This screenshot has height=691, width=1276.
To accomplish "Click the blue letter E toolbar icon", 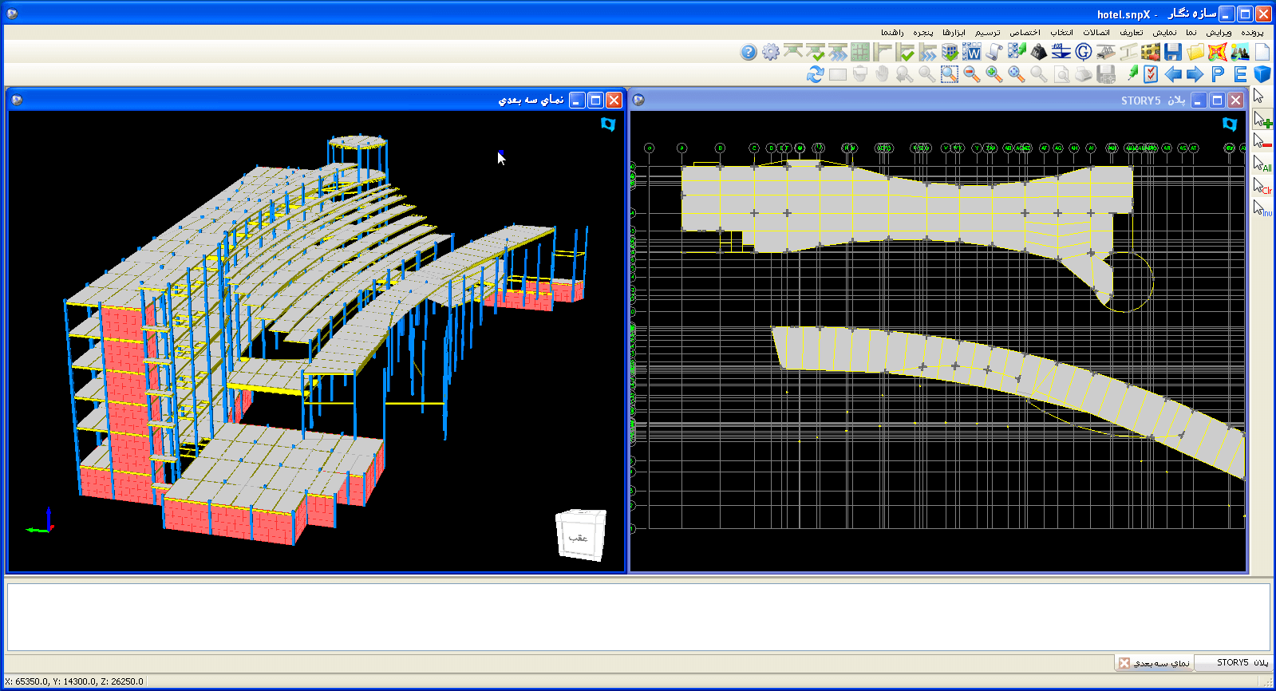I will pos(1239,74).
